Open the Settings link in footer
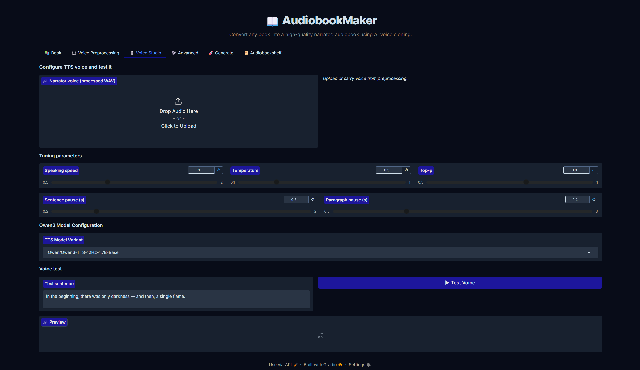 coord(360,365)
